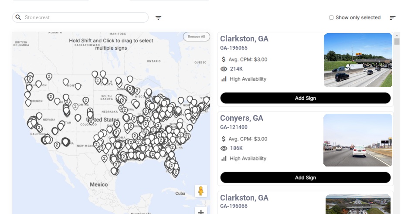Open the sort icon at top right
Image resolution: width=401 pixels, height=214 pixels.
pos(392,18)
